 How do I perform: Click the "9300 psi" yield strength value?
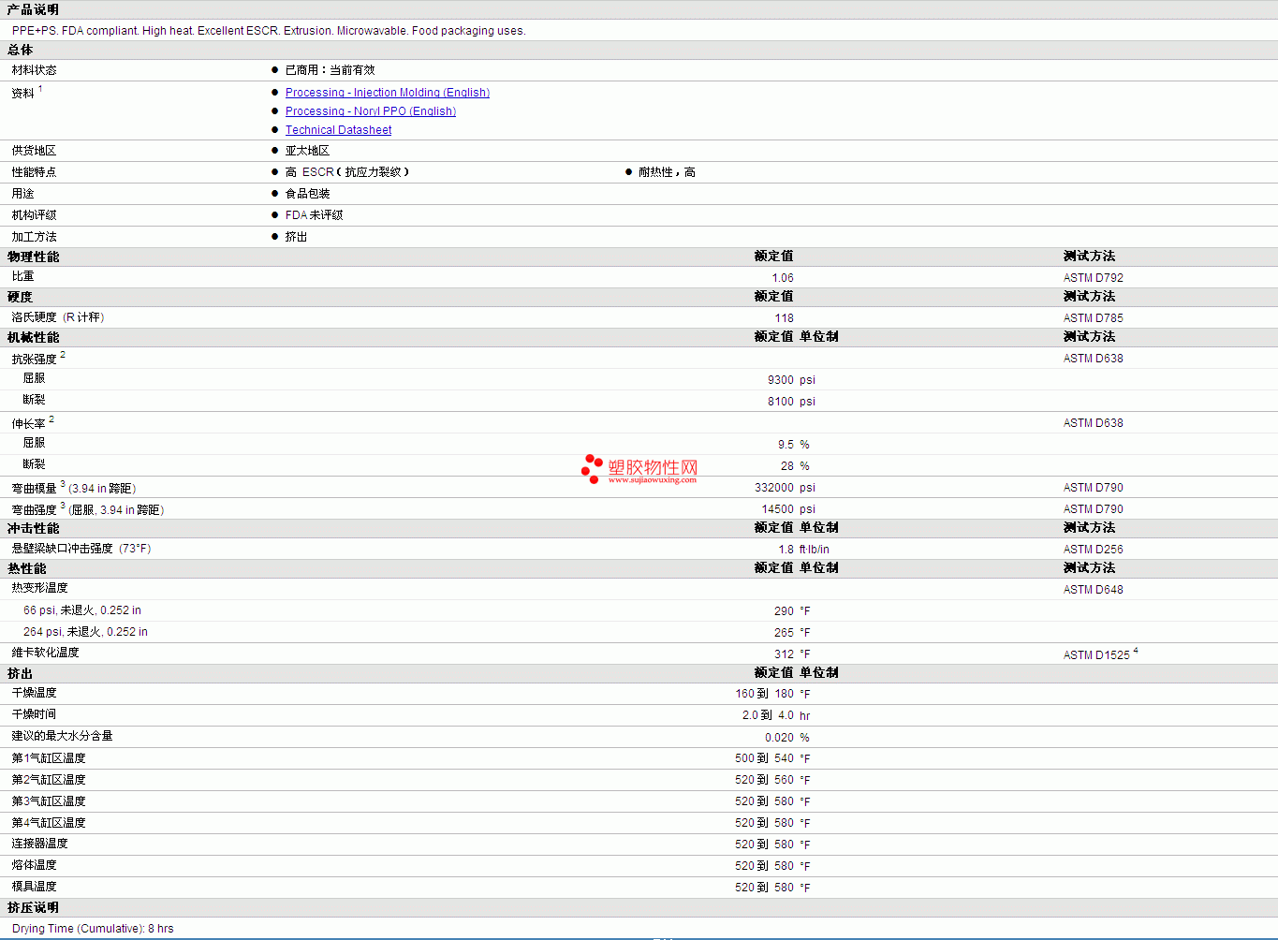(x=791, y=380)
